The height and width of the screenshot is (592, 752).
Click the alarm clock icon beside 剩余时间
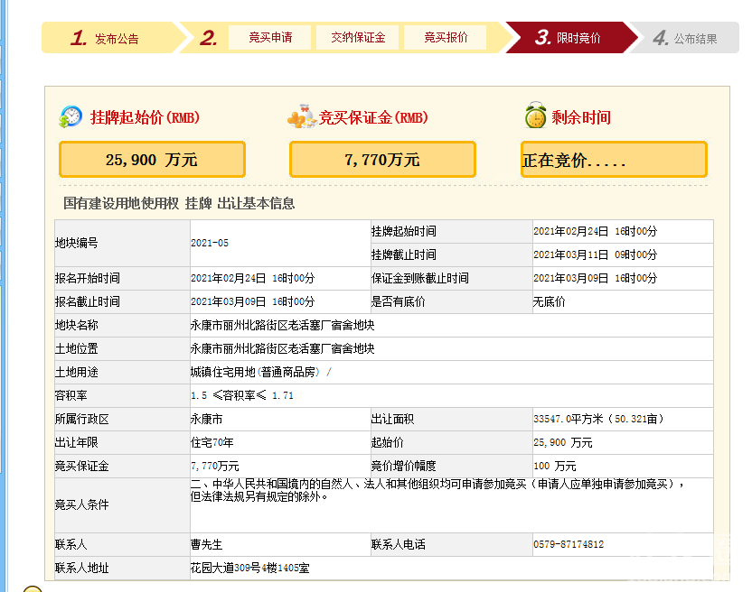[535, 116]
